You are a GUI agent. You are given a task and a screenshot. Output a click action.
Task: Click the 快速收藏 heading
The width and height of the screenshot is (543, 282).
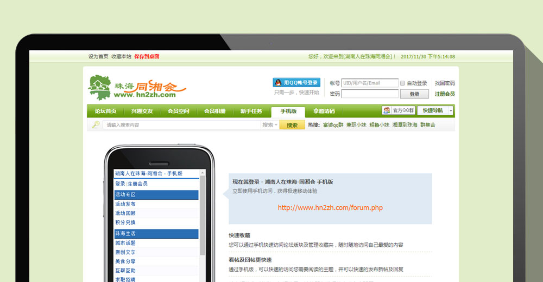click(x=239, y=235)
